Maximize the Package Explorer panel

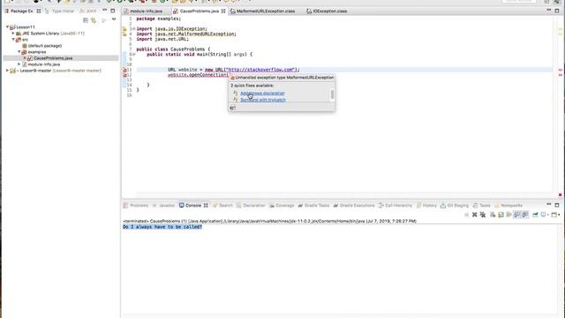point(113,11)
